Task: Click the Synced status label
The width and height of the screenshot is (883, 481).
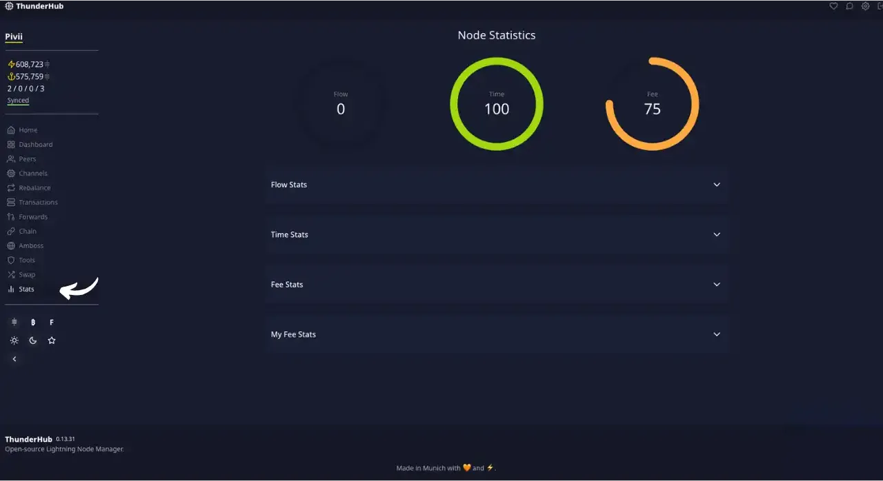Action: (x=18, y=101)
